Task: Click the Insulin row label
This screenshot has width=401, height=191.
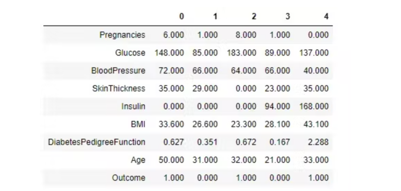Action: click(133, 106)
